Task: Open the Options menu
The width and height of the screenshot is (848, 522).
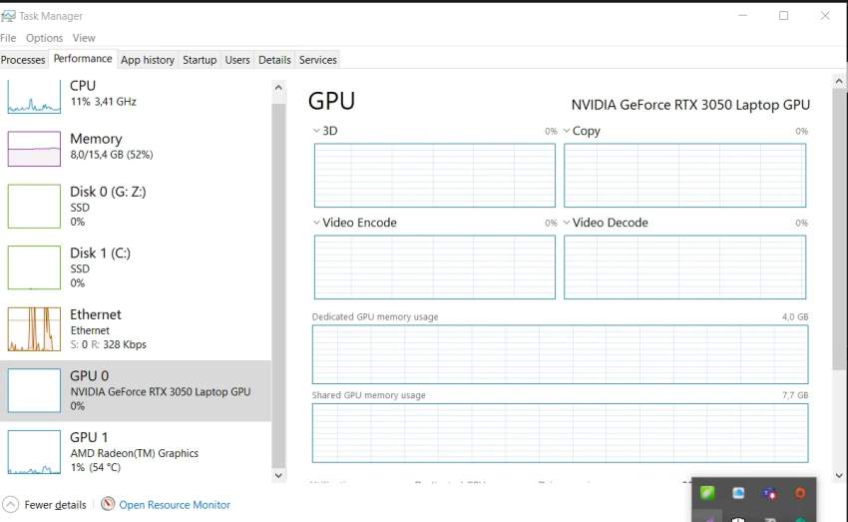Action: 44,38
